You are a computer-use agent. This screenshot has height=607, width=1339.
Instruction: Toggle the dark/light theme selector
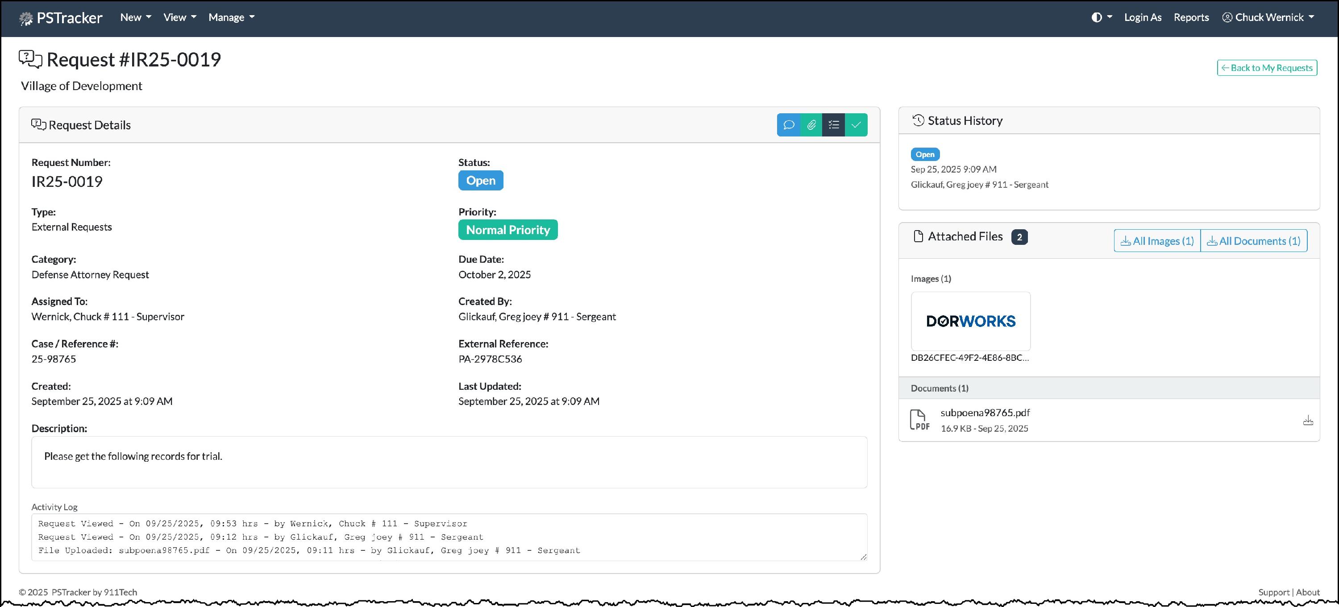(1101, 17)
